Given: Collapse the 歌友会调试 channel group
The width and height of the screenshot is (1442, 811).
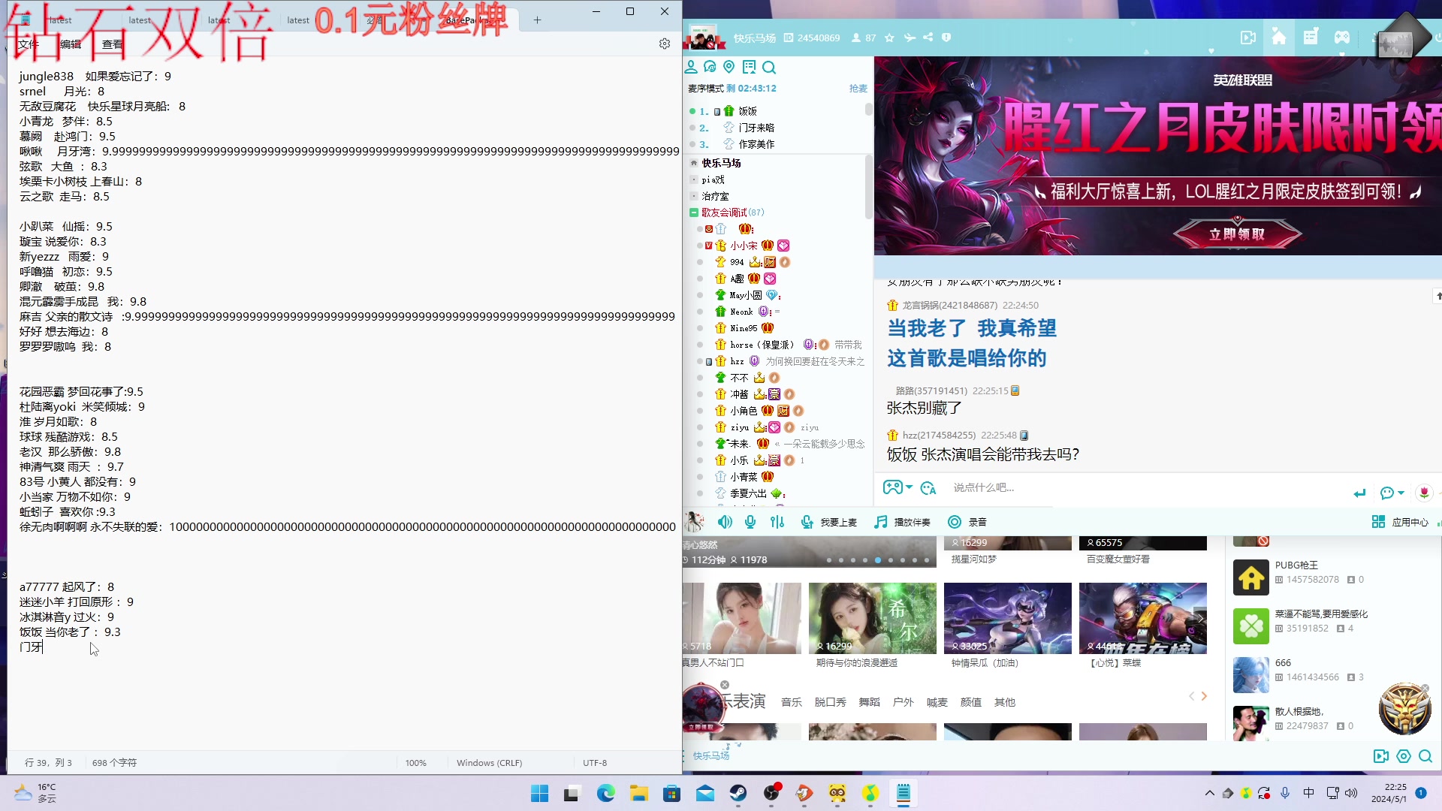Looking at the screenshot, I should (694, 213).
